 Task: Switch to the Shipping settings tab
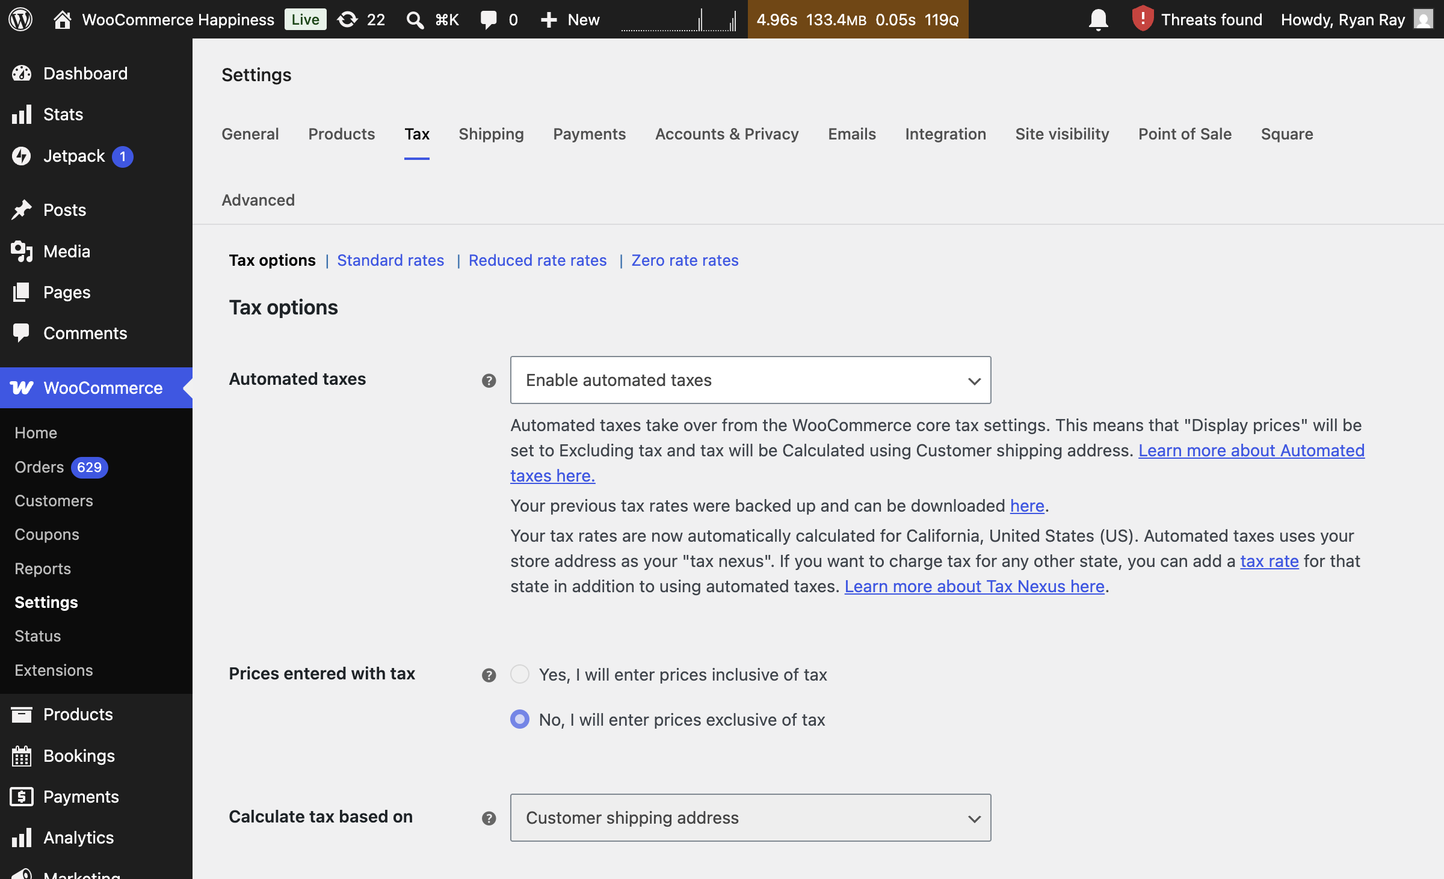[491, 134]
